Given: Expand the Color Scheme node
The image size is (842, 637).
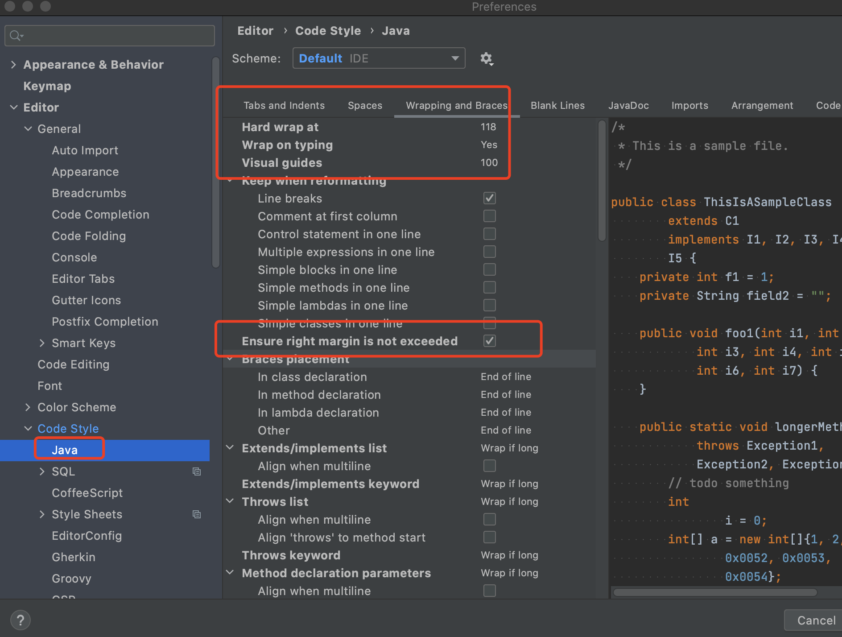Looking at the screenshot, I should 28,407.
